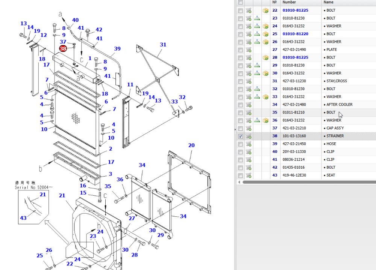Check the checkbox for part 35 BOLT
The width and height of the screenshot is (376, 270).
click(240, 113)
